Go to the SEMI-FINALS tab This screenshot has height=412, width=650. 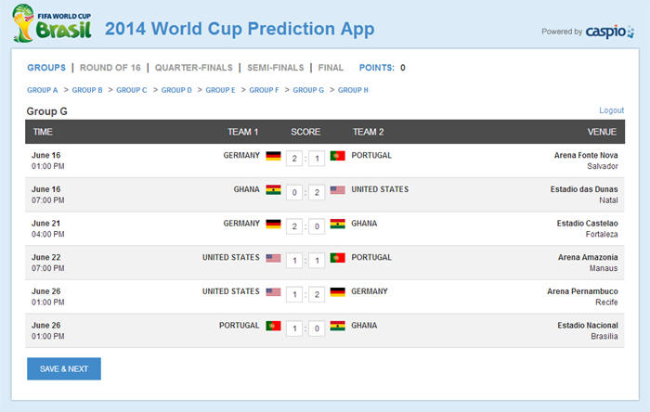(x=275, y=68)
